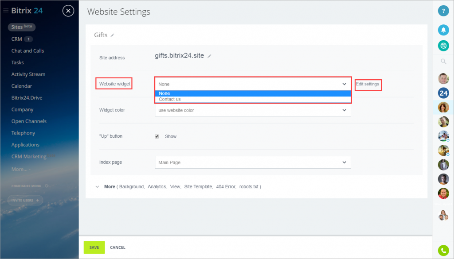This screenshot has width=454, height=259.
Task: Expand the More... sidebar menu item
Action: (x=21, y=169)
